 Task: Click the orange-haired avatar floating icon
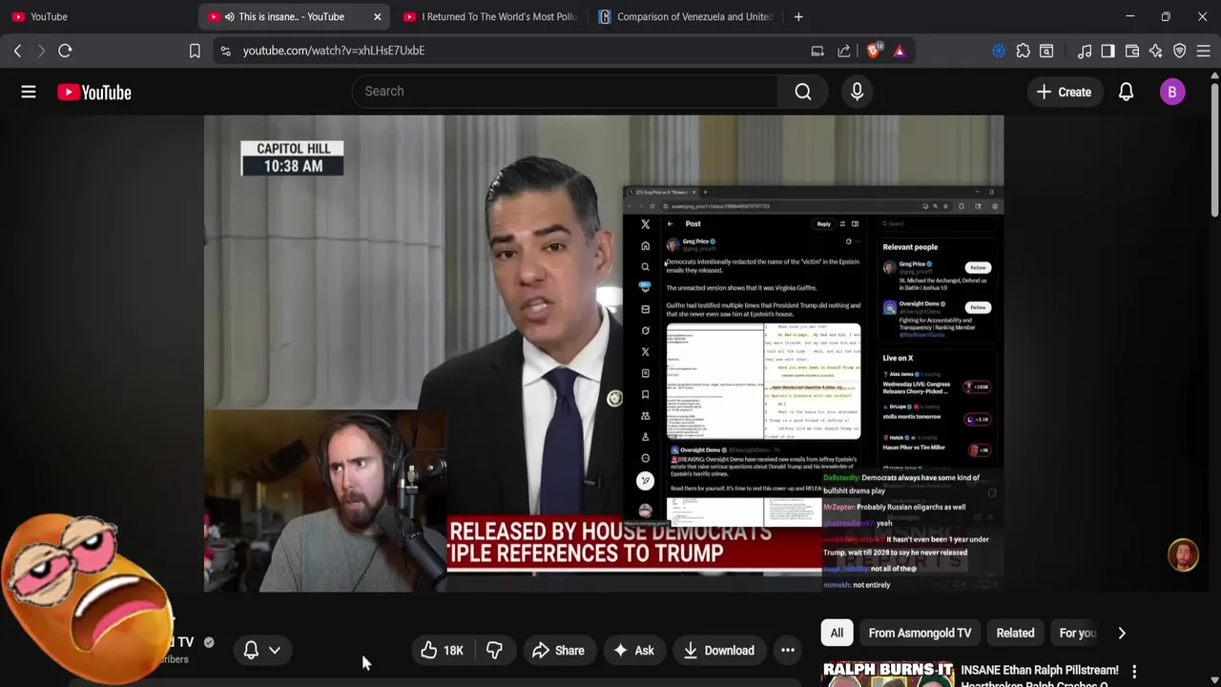coord(1183,555)
